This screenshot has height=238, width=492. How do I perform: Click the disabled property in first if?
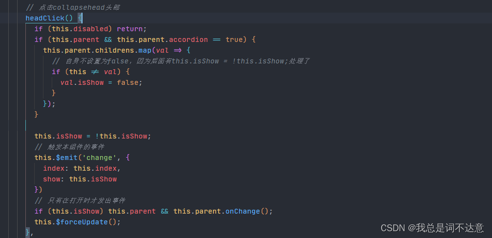pos(91,29)
